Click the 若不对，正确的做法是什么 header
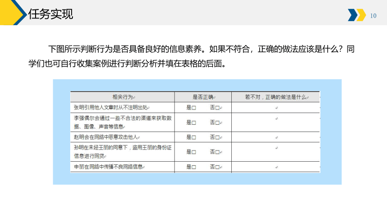This screenshot has height=218, width=387. [275, 97]
